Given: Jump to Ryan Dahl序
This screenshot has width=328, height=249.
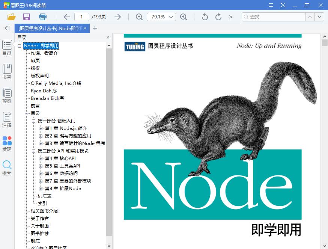Looking at the screenshot, I should pyautogui.click(x=44, y=91).
